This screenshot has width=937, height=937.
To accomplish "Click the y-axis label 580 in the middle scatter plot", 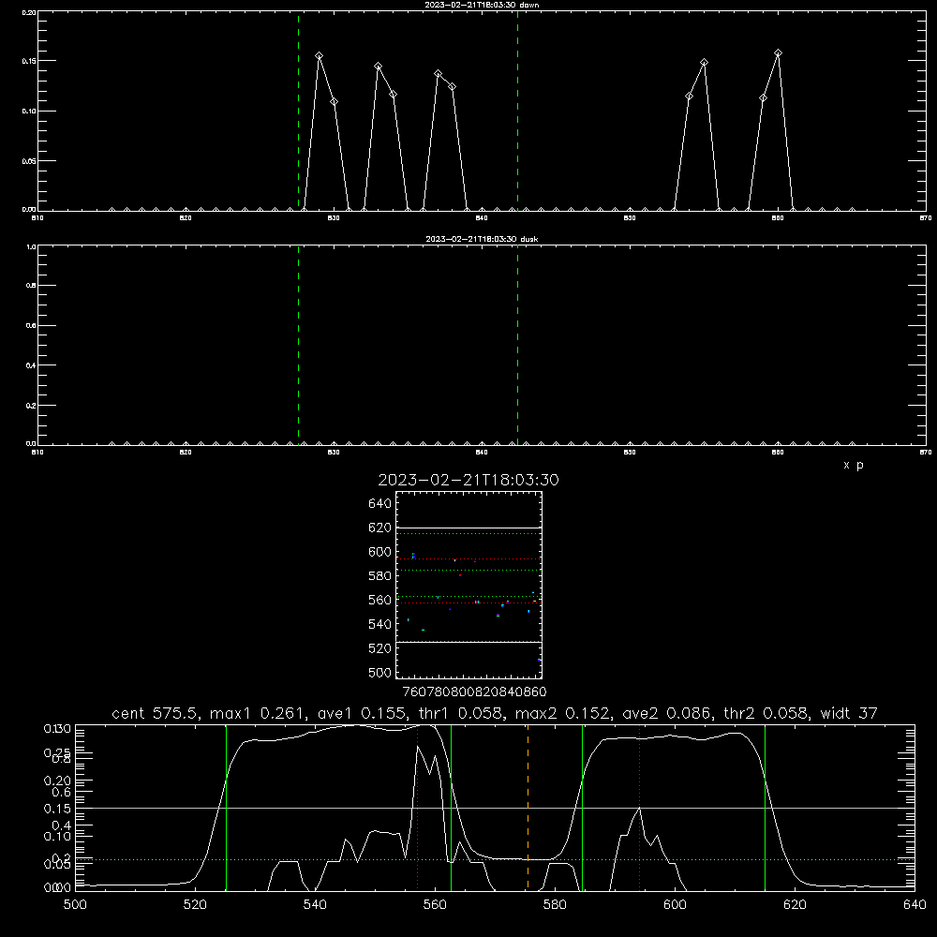I will (380, 576).
